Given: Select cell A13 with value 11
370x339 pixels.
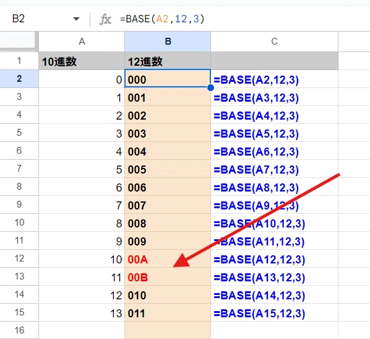Looking at the screenshot, I should point(82,276).
